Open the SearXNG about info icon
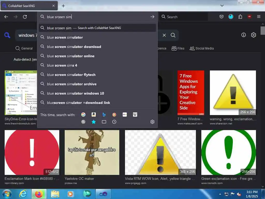Viewport: 265px width, 199px height. (x=244, y=35)
